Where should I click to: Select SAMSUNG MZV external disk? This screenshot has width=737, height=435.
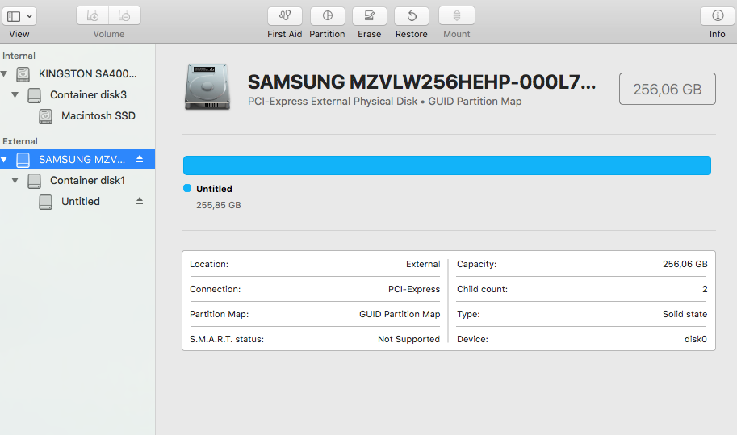pyautogui.click(x=77, y=159)
